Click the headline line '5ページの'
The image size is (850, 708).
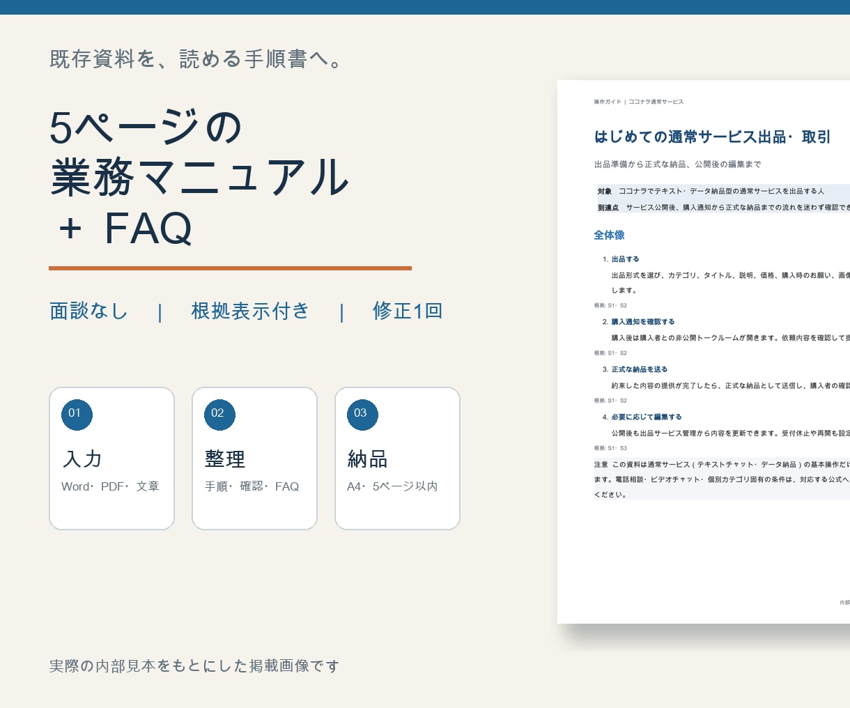tap(146, 127)
